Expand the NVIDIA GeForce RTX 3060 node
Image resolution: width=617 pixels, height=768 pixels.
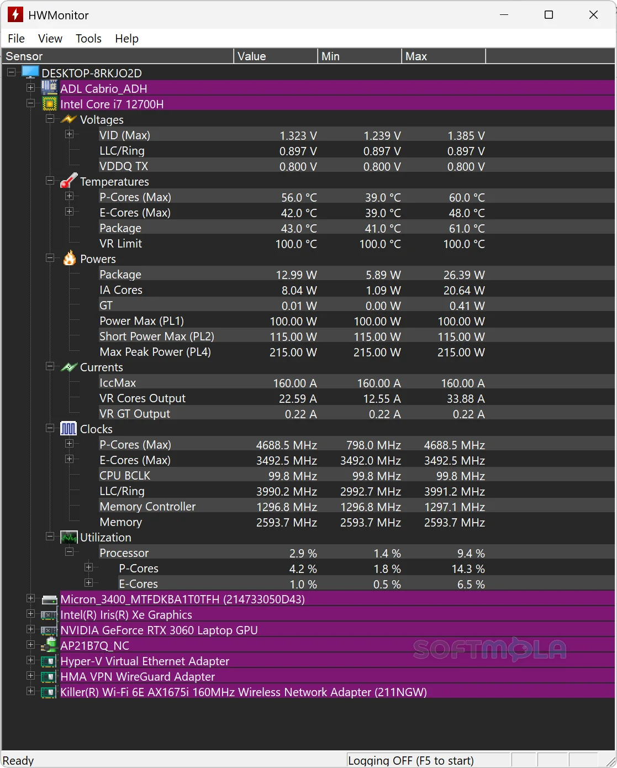click(x=30, y=629)
